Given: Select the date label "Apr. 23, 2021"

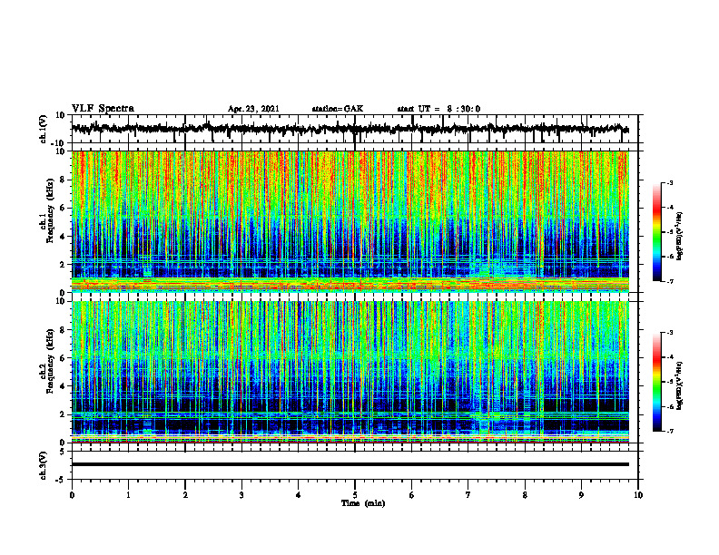Looking at the screenshot, I should 253,109.
